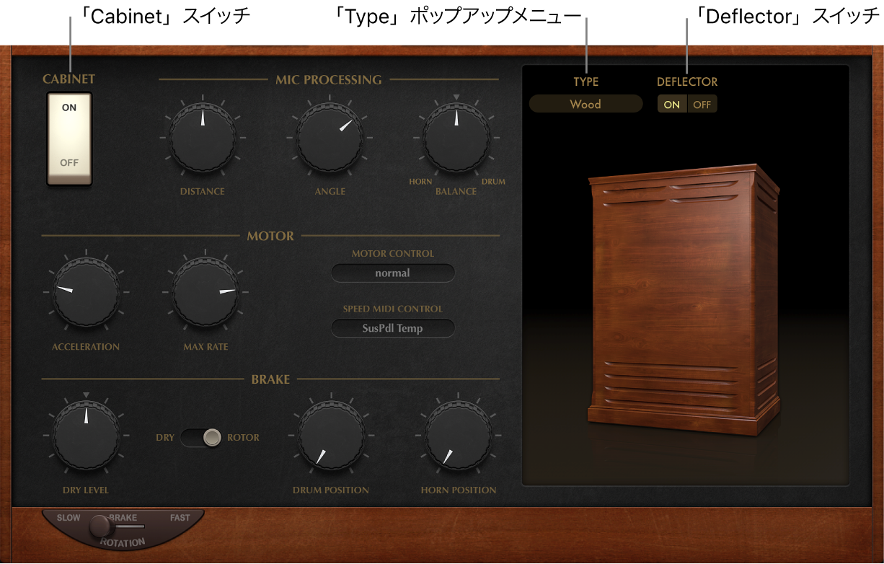Flip the Cabinet switch to ON
The image size is (884, 564).
[x=69, y=107]
